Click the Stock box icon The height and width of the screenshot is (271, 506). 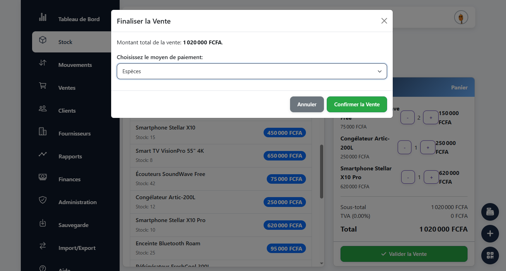point(43,40)
